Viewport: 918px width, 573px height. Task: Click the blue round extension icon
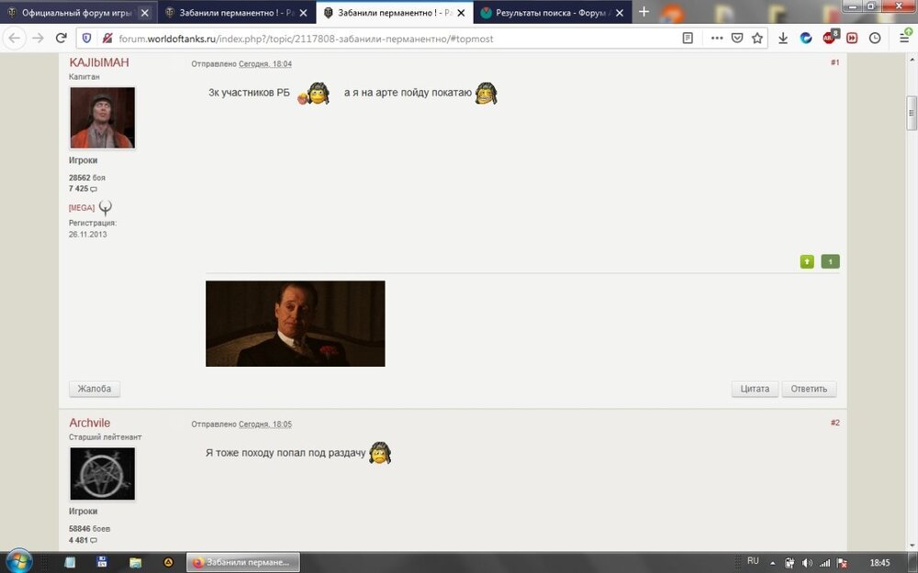point(806,38)
